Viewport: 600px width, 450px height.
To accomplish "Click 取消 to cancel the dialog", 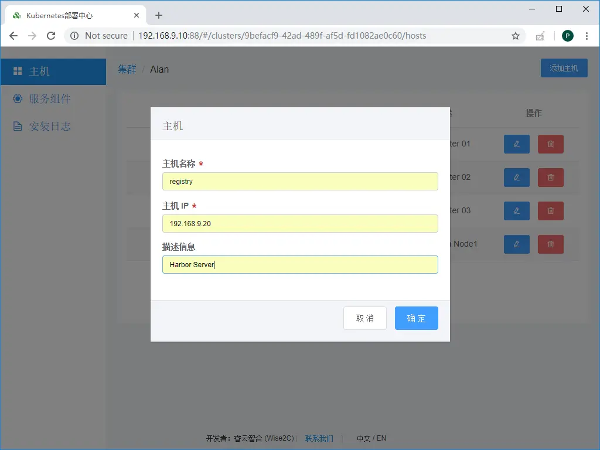I will 364,318.
